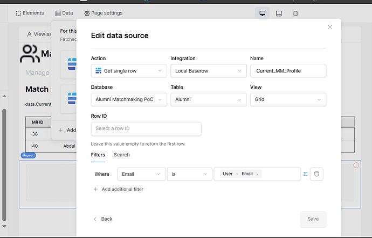Click the warning icon on repeat element
This screenshot has width=372, height=238.
tap(356, 165)
